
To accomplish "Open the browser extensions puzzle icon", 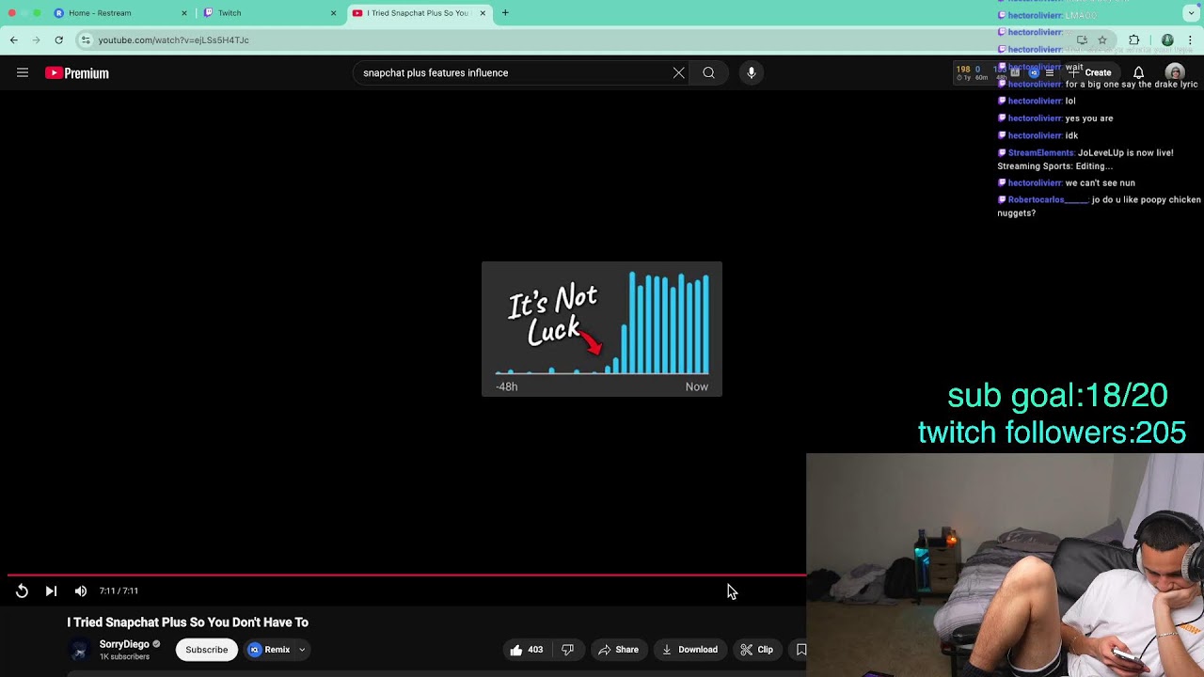I will click(x=1133, y=39).
